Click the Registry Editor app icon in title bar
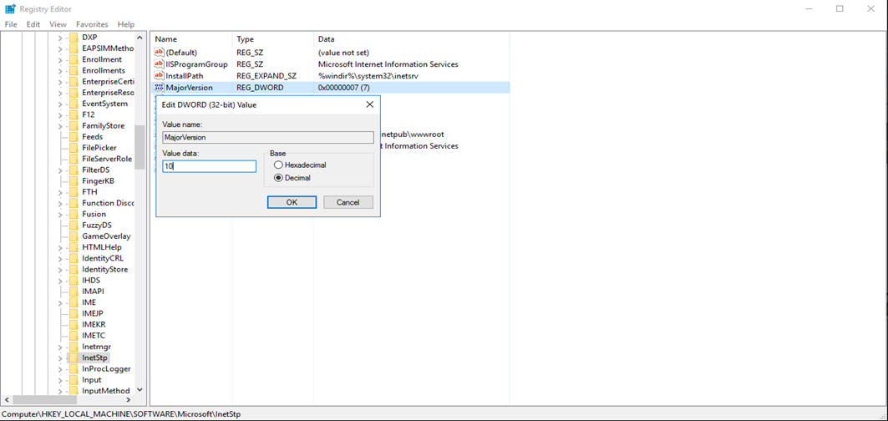The image size is (888, 421). [9, 9]
